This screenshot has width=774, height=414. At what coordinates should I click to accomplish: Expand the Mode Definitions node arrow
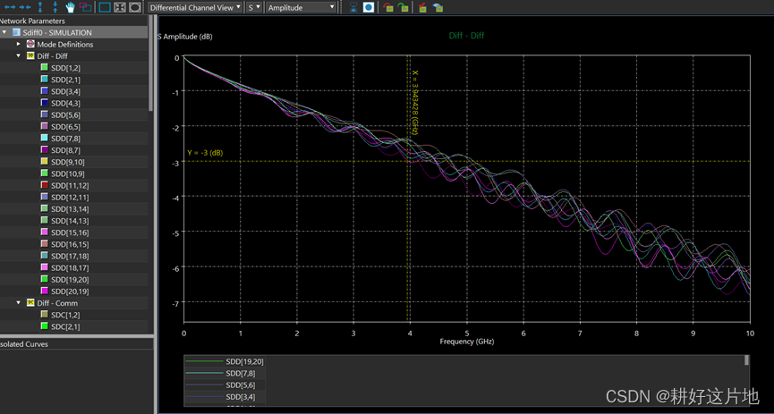tap(19, 45)
